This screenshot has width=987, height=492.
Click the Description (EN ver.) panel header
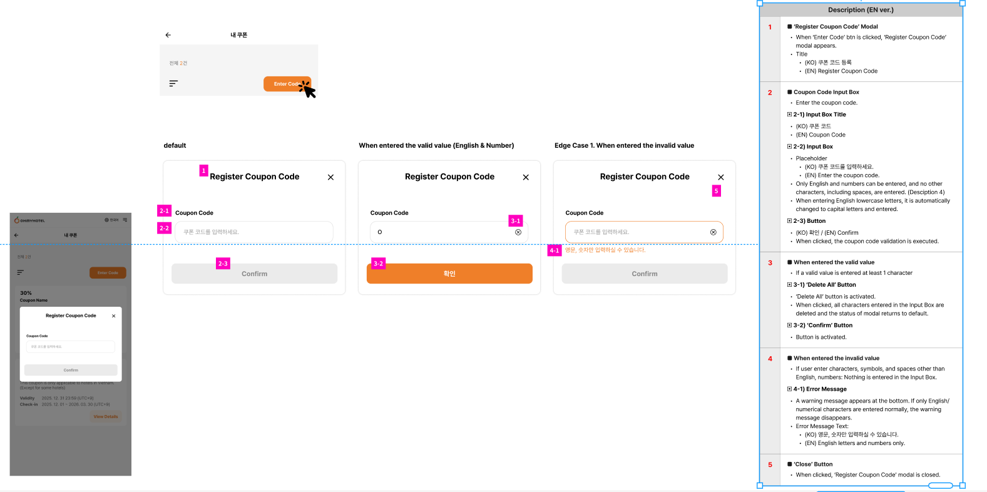click(861, 10)
